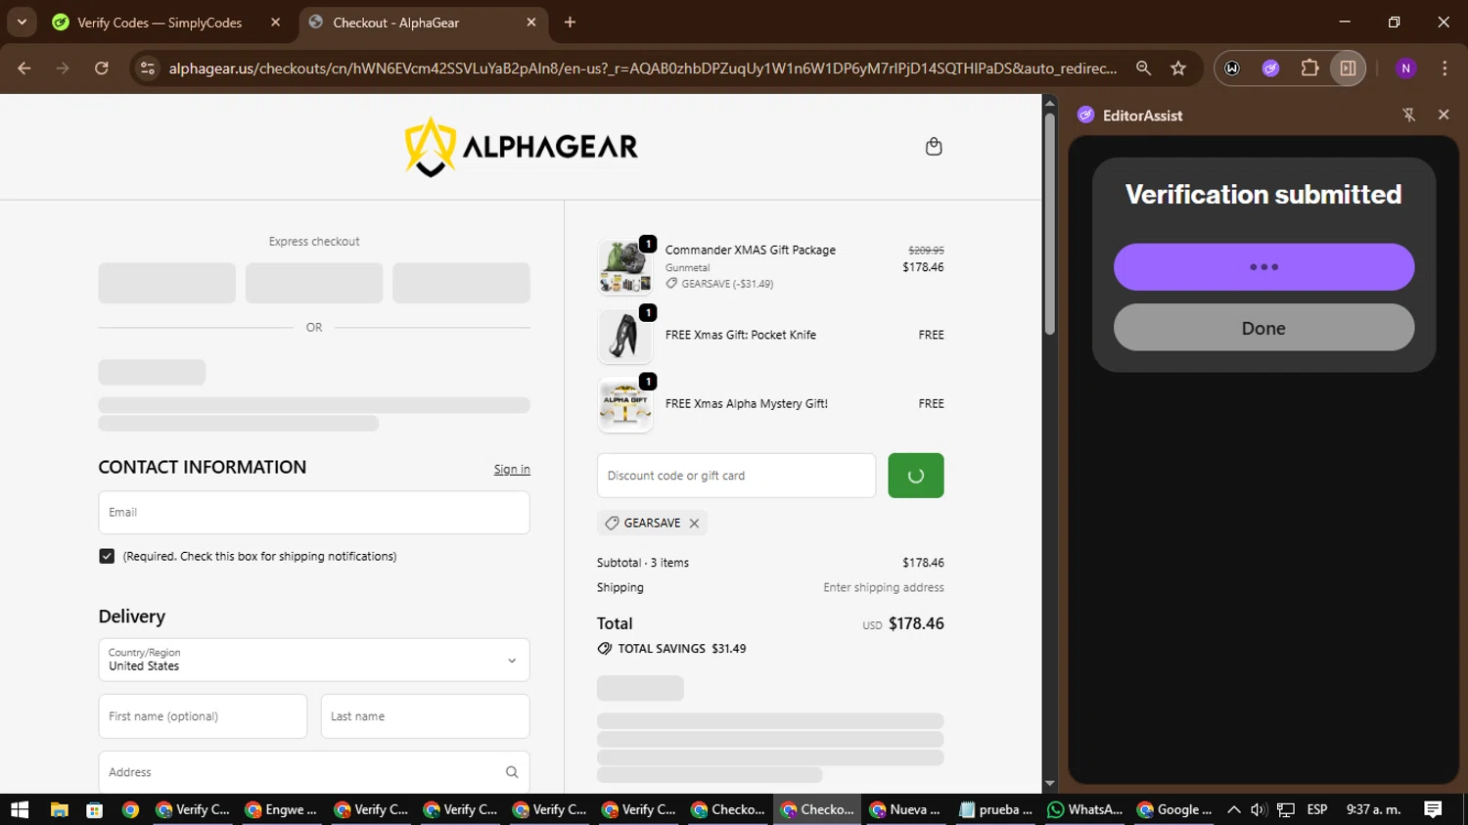Viewport: 1468px width, 825px height.
Task: View site information icon in address bar
Action: tap(148, 69)
